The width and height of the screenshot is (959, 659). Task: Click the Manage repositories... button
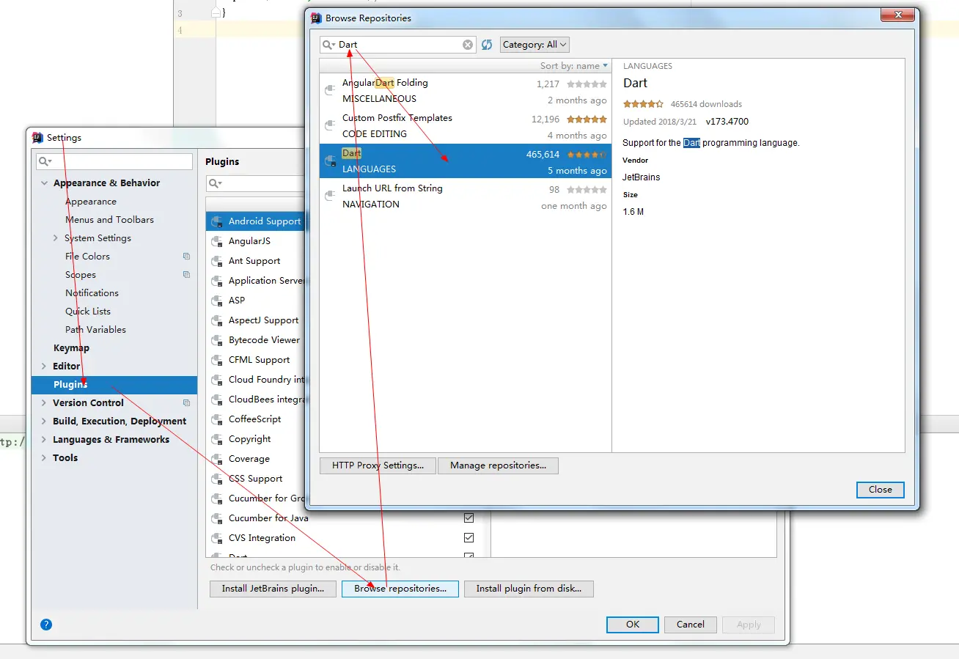498,465
